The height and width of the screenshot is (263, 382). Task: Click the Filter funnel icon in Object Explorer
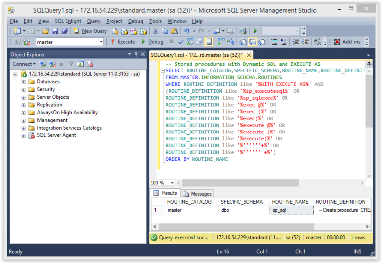point(71,64)
